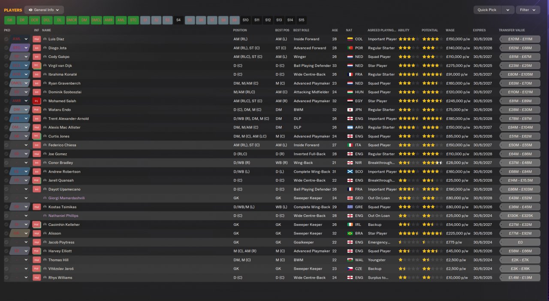Viewport: 549px width, 301px height.
Task: Click the Int status icon for Virgil van Dijk
Action: [x=36, y=66]
